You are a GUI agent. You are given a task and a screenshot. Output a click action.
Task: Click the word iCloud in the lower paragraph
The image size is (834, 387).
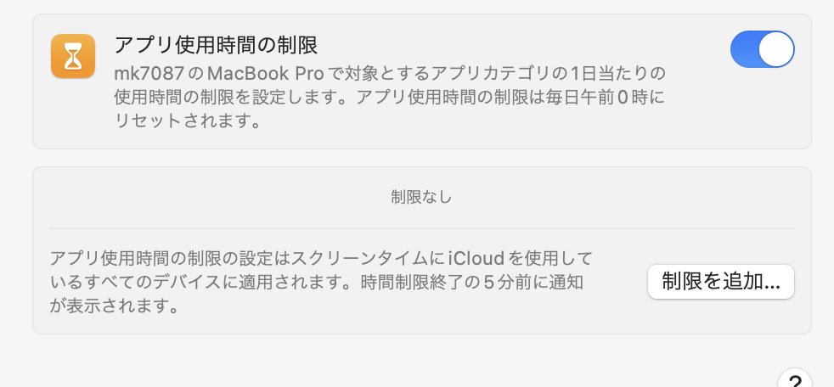[476, 258]
